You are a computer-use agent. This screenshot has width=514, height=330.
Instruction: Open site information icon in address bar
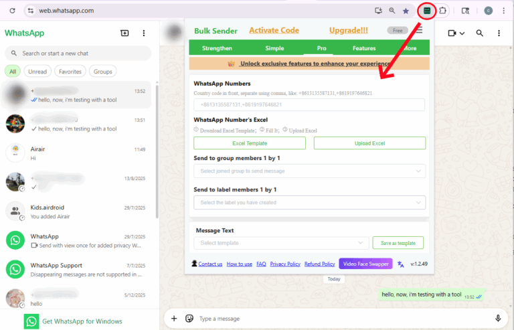[31, 11]
